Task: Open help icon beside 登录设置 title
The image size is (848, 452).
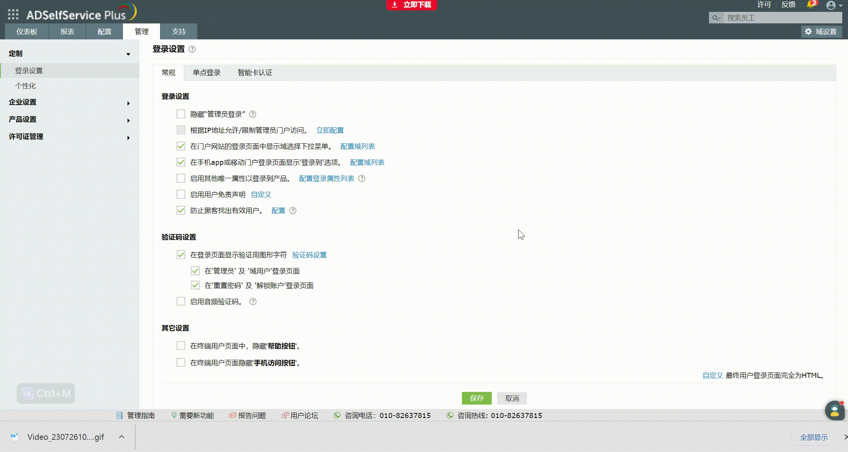Action: (x=192, y=49)
